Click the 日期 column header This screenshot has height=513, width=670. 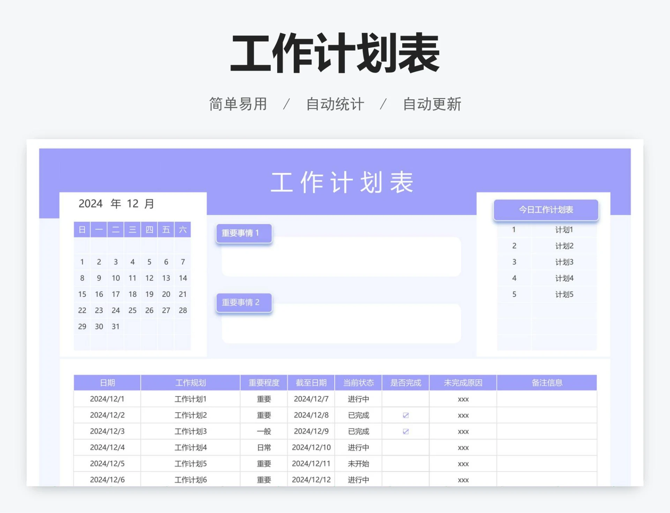click(107, 383)
